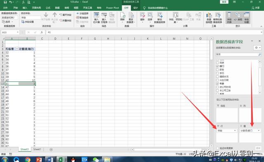Check the 学历 field checkbox
264x162 pixels.
[217, 73]
